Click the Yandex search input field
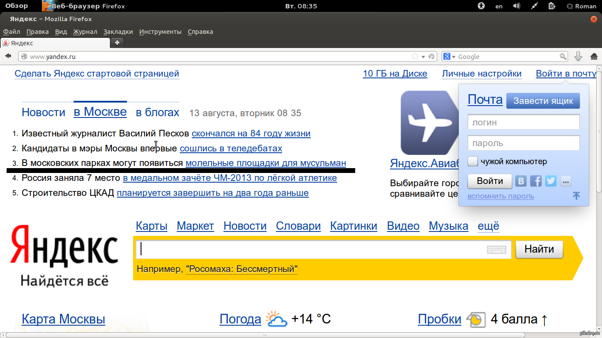This screenshot has width=602, height=338. point(324,250)
